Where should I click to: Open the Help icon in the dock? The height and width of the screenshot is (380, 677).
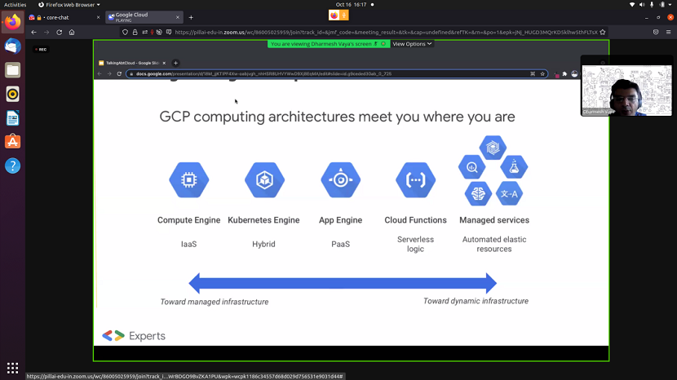pyautogui.click(x=12, y=166)
